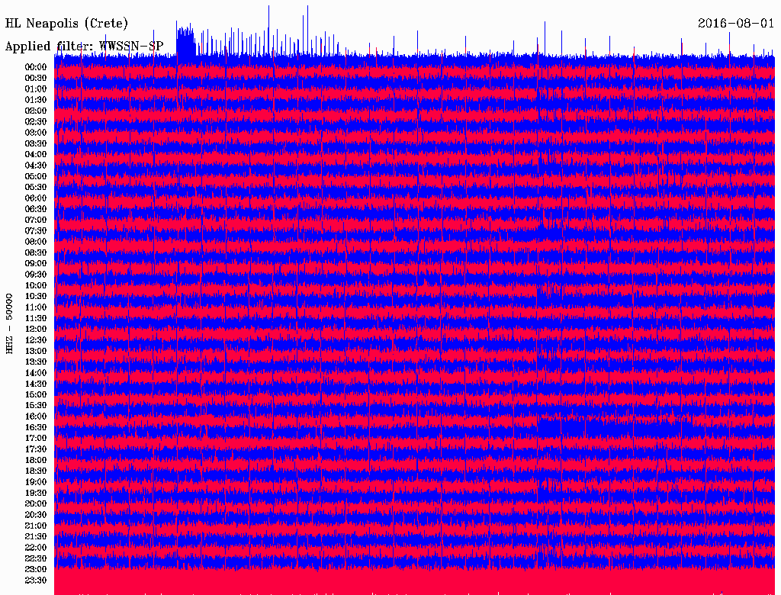Select the 03:00 time row label

pyautogui.click(x=36, y=133)
